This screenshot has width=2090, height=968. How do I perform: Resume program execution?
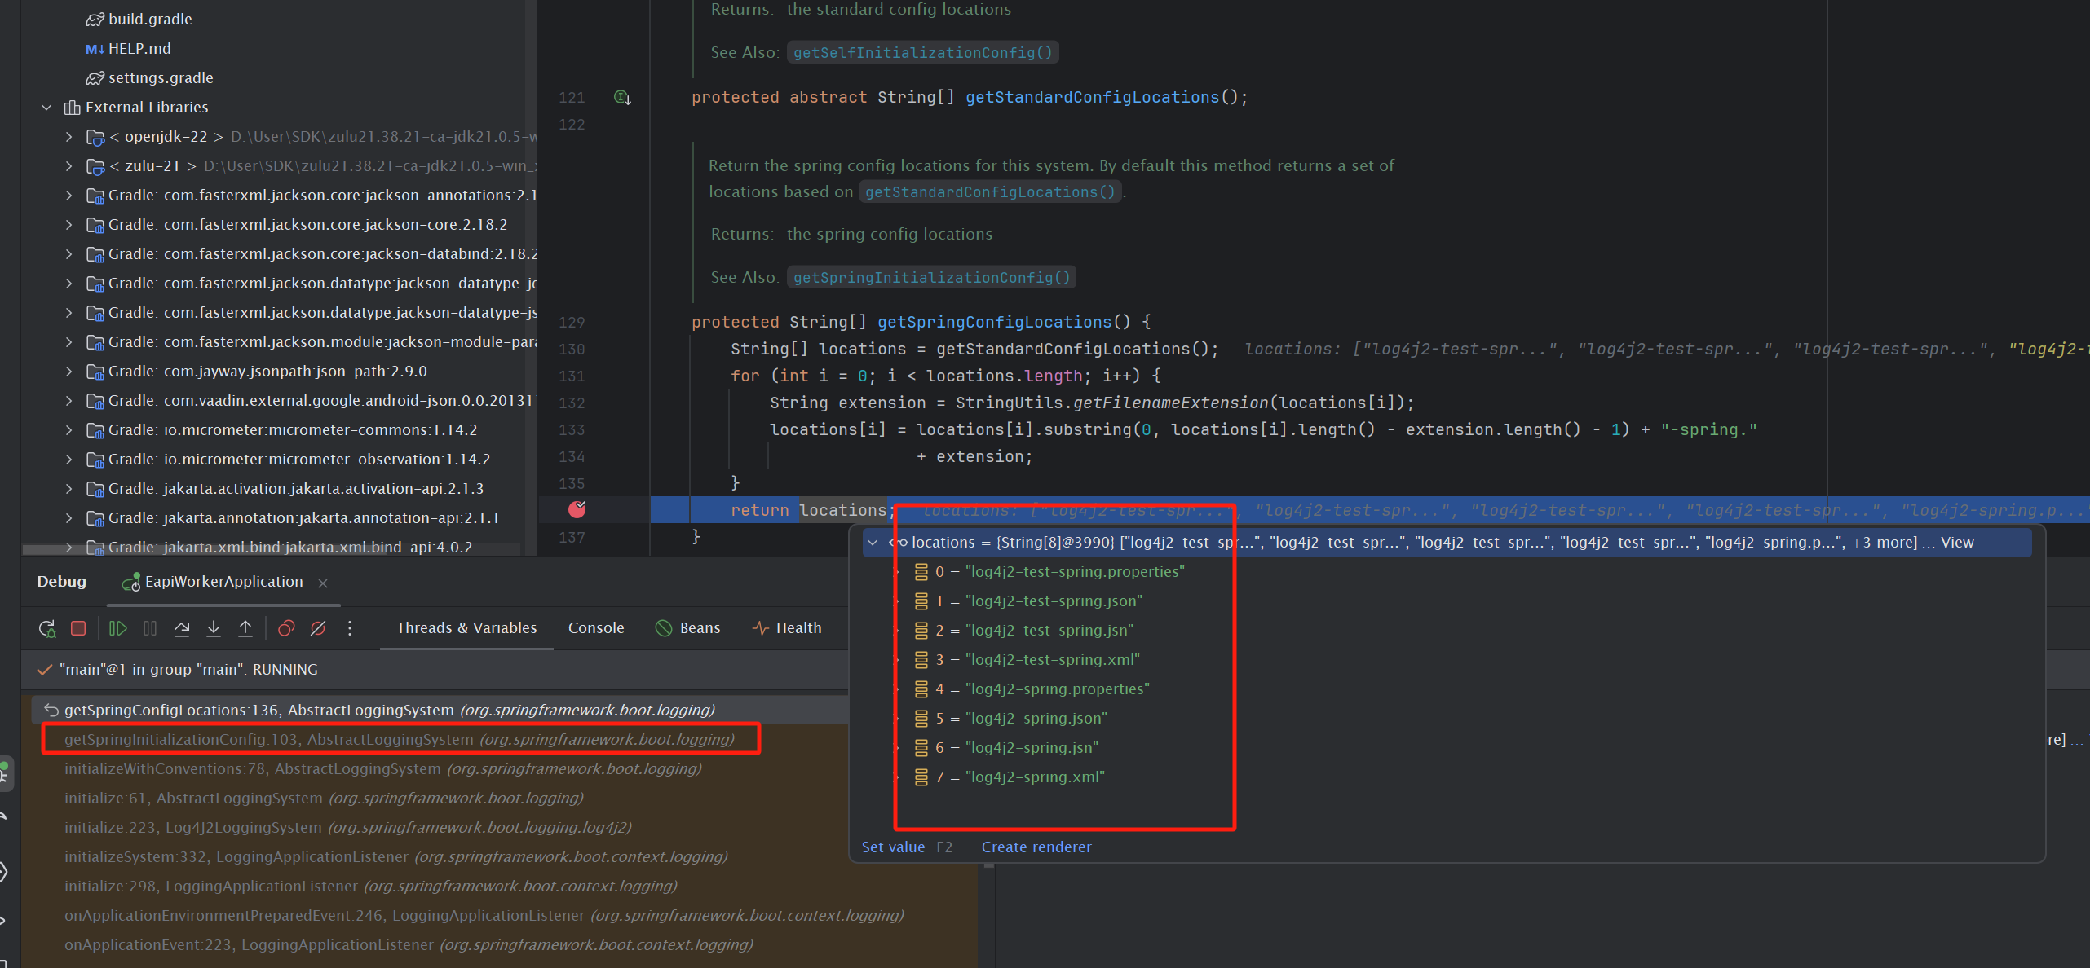(x=118, y=628)
